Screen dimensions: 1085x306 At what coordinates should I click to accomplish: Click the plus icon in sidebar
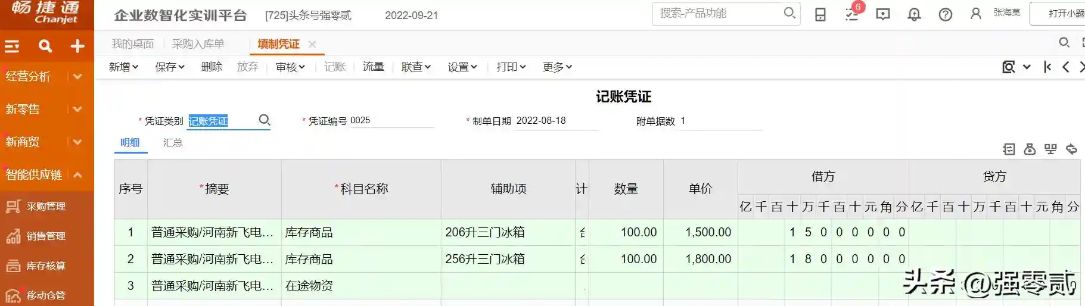[77, 46]
